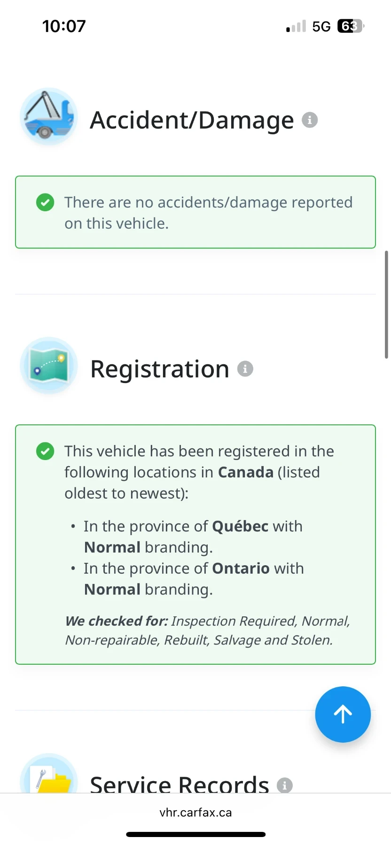Tap the vhr.carfax.ca address bar

point(195,813)
